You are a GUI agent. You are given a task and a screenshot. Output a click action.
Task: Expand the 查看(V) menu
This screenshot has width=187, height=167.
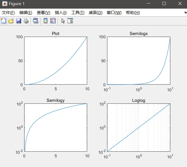(44, 13)
